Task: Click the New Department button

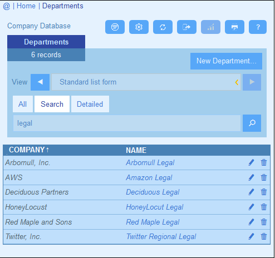Action: 226,61
